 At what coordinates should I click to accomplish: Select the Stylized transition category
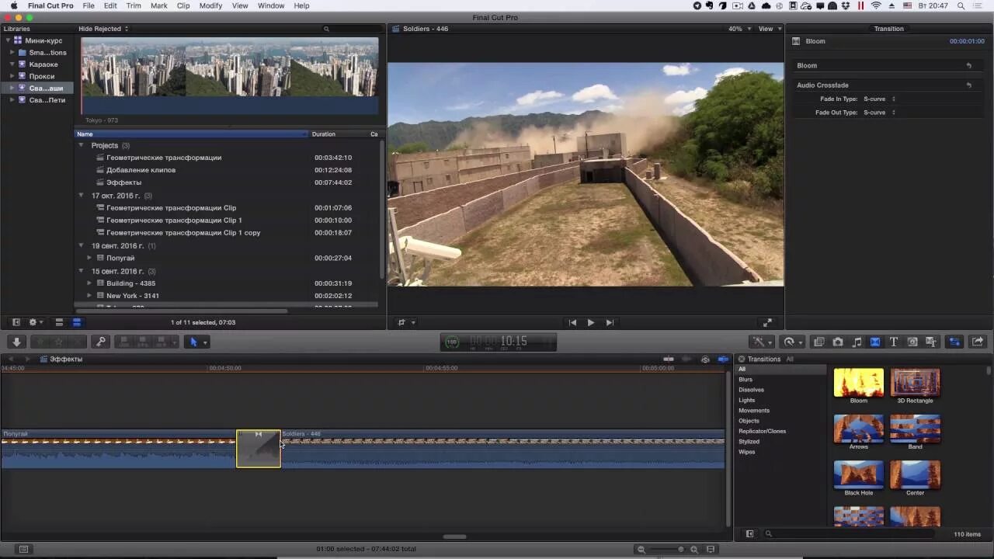749,442
